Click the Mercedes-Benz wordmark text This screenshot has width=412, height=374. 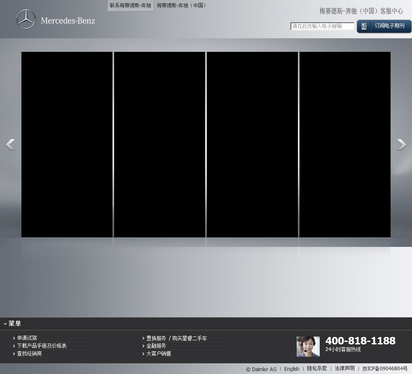[68, 21]
